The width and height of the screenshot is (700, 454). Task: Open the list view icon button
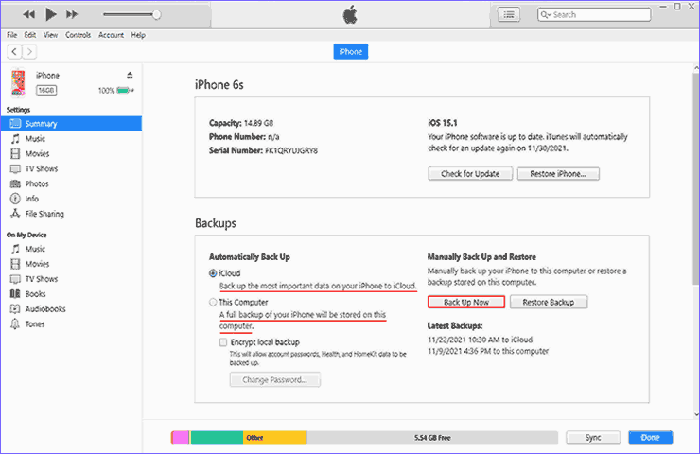coord(509,15)
